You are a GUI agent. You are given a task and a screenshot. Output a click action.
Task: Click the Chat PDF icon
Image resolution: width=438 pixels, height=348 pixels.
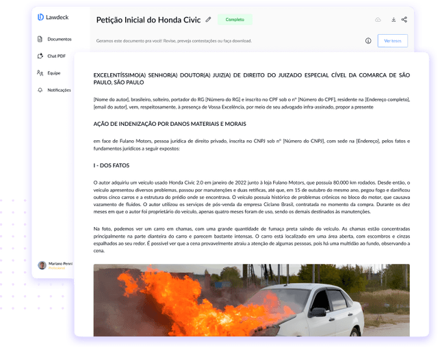click(x=40, y=56)
